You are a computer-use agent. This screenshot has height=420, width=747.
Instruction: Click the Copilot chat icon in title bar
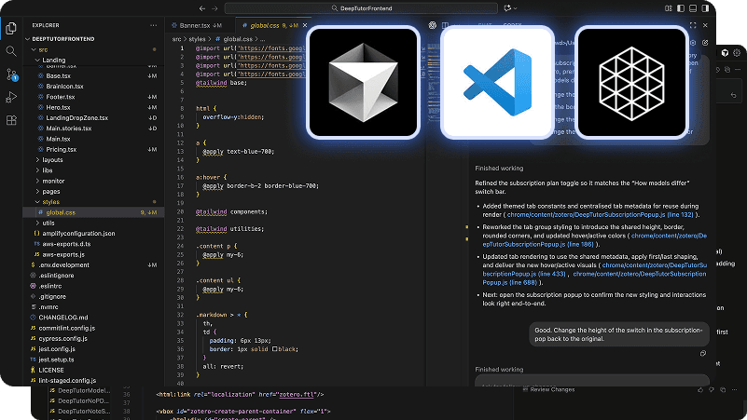point(508,8)
